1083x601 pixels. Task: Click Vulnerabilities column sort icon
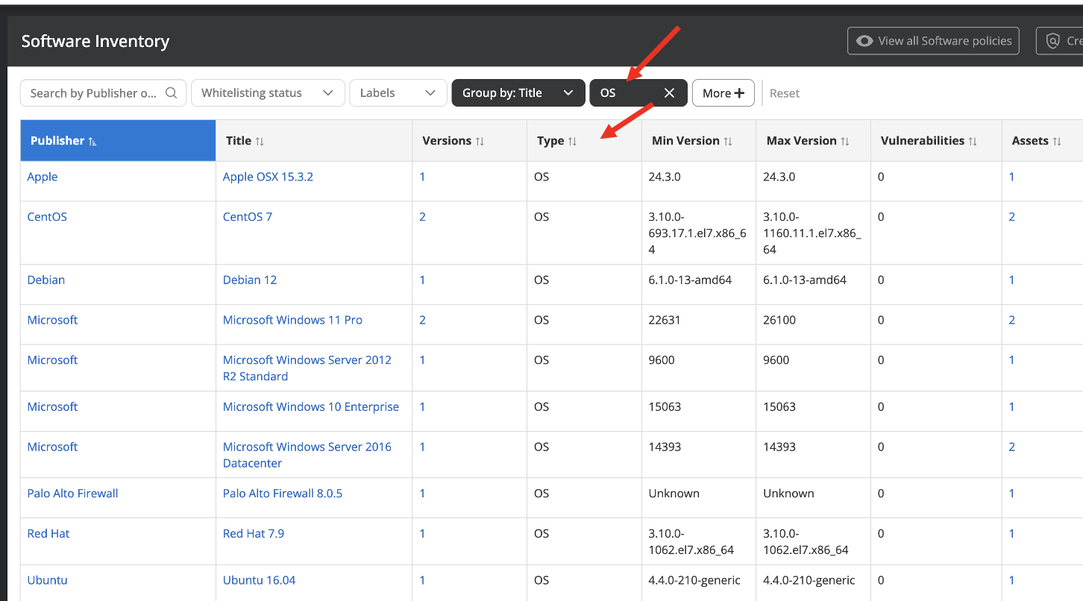[x=973, y=141]
